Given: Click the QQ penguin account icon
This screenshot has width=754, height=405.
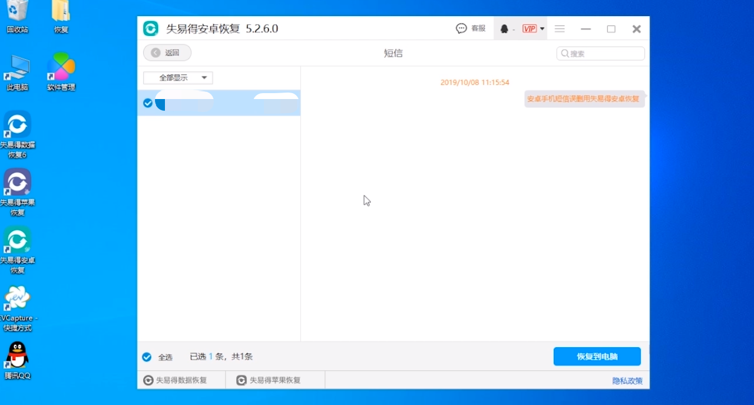Looking at the screenshot, I should pos(504,29).
